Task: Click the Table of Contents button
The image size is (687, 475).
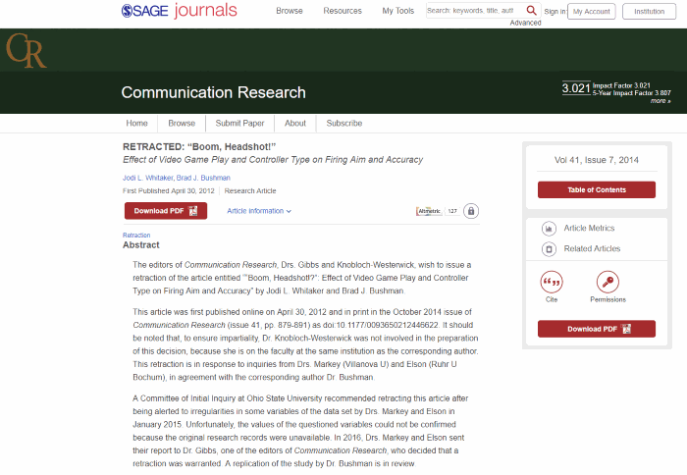Action: [x=597, y=189]
